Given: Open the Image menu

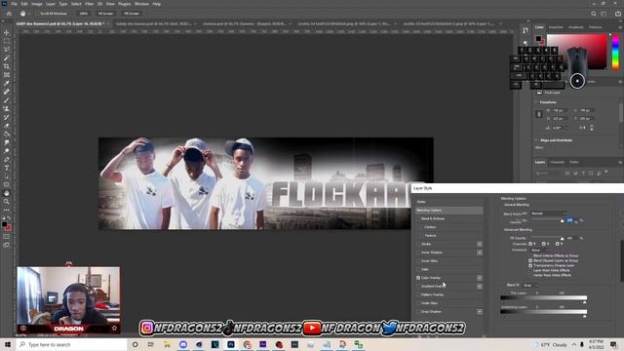Looking at the screenshot, I should pyautogui.click(x=37, y=4).
